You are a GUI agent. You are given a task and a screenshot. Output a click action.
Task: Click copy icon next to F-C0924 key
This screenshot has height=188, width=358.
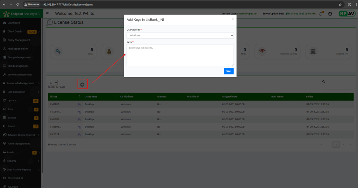pos(79,134)
